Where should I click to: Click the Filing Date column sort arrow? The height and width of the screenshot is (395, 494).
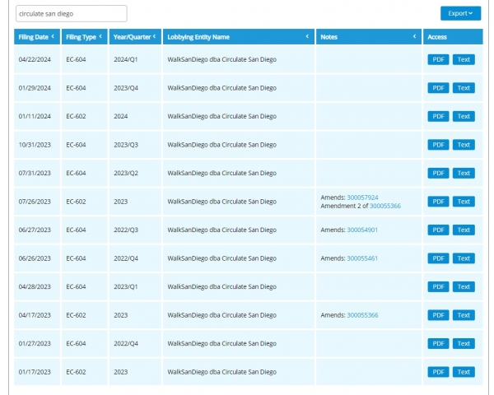point(54,36)
